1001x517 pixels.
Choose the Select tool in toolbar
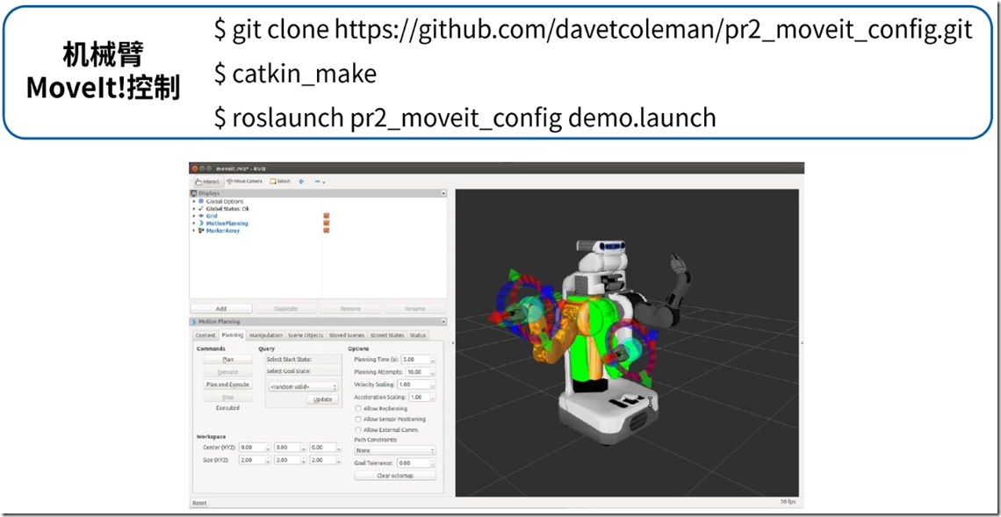point(280,182)
